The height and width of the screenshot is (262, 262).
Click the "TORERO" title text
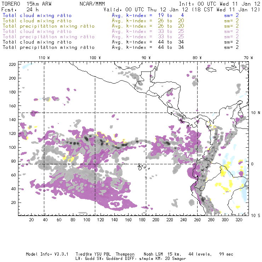[x=11, y=4]
